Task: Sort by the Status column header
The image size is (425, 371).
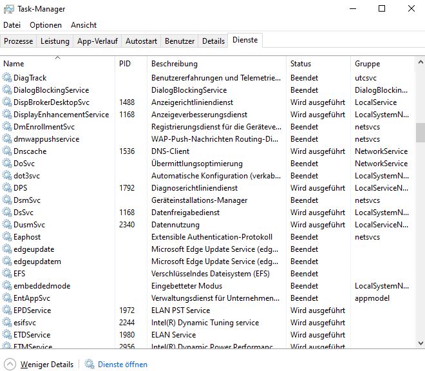Action: tap(319, 64)
